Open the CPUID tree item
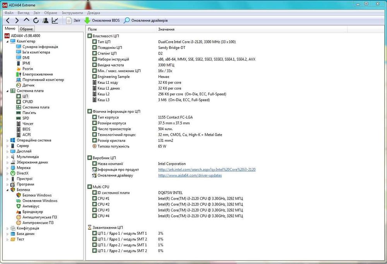The width and height of the screenshot is (387, 264). (27, 102)
